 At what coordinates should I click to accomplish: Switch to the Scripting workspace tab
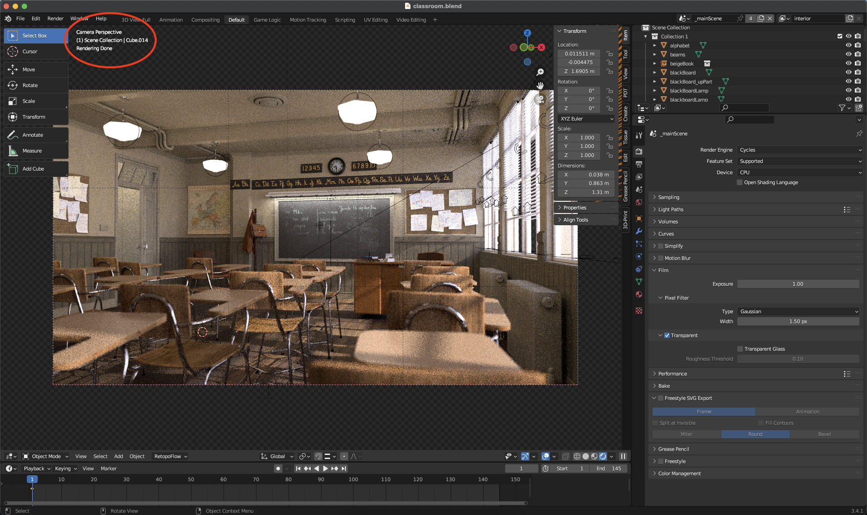(x=345, y=20)
